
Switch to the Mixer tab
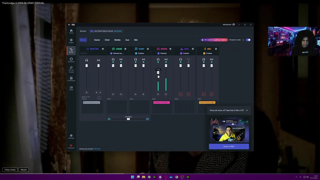click(83, 40)
